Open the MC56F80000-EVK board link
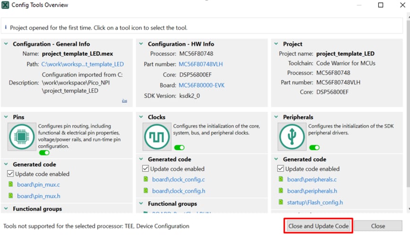410x235 pixels. tap(202, 85)
